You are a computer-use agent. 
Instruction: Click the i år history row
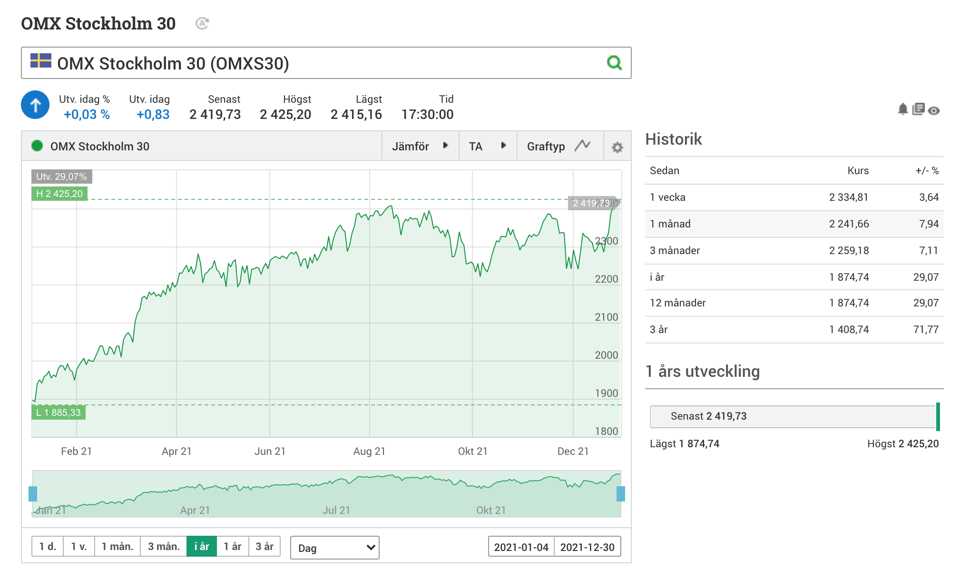point(794,277)
